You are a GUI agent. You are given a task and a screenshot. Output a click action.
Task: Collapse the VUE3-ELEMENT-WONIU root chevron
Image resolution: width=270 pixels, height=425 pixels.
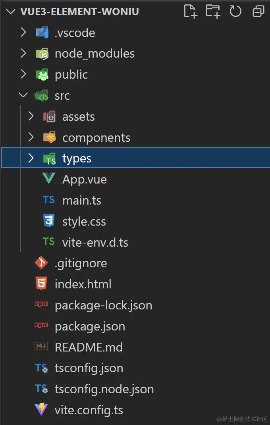pos(11,12)
